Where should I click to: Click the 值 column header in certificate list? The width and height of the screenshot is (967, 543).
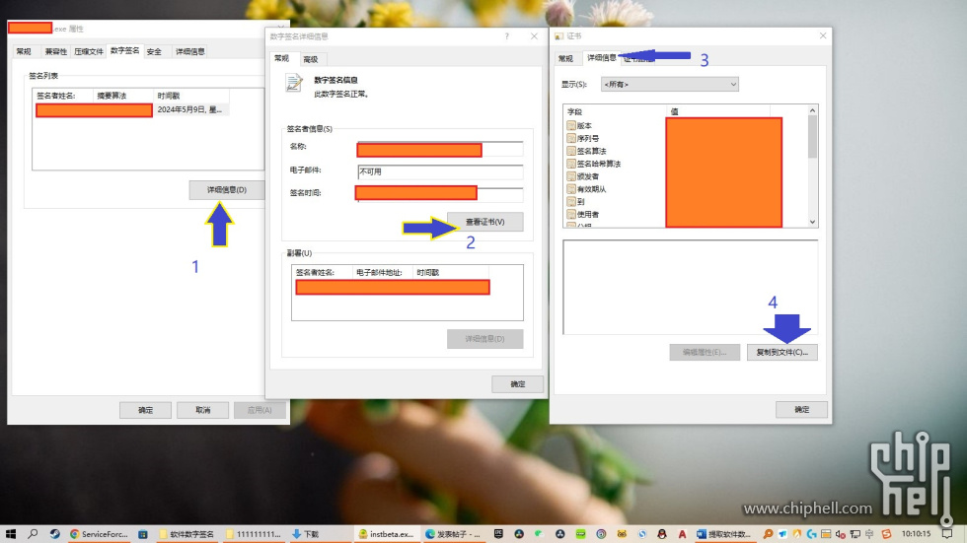(718, 111)
